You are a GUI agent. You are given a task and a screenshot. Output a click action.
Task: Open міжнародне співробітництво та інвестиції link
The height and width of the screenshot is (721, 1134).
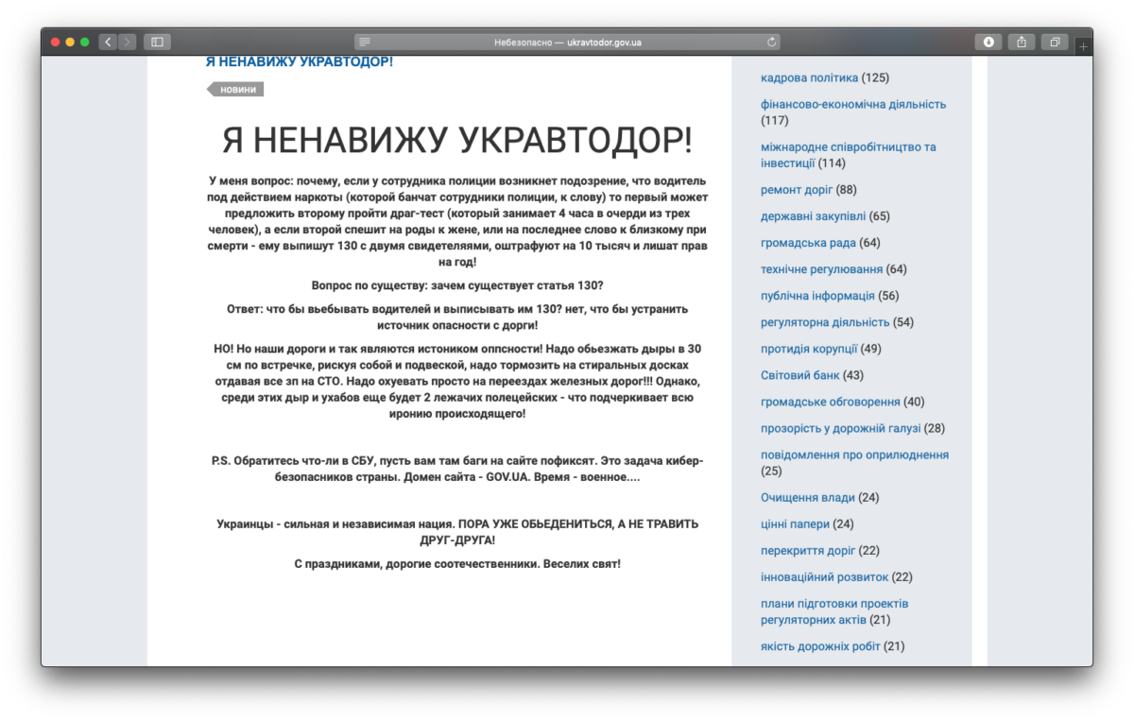[x=848, y=155]
